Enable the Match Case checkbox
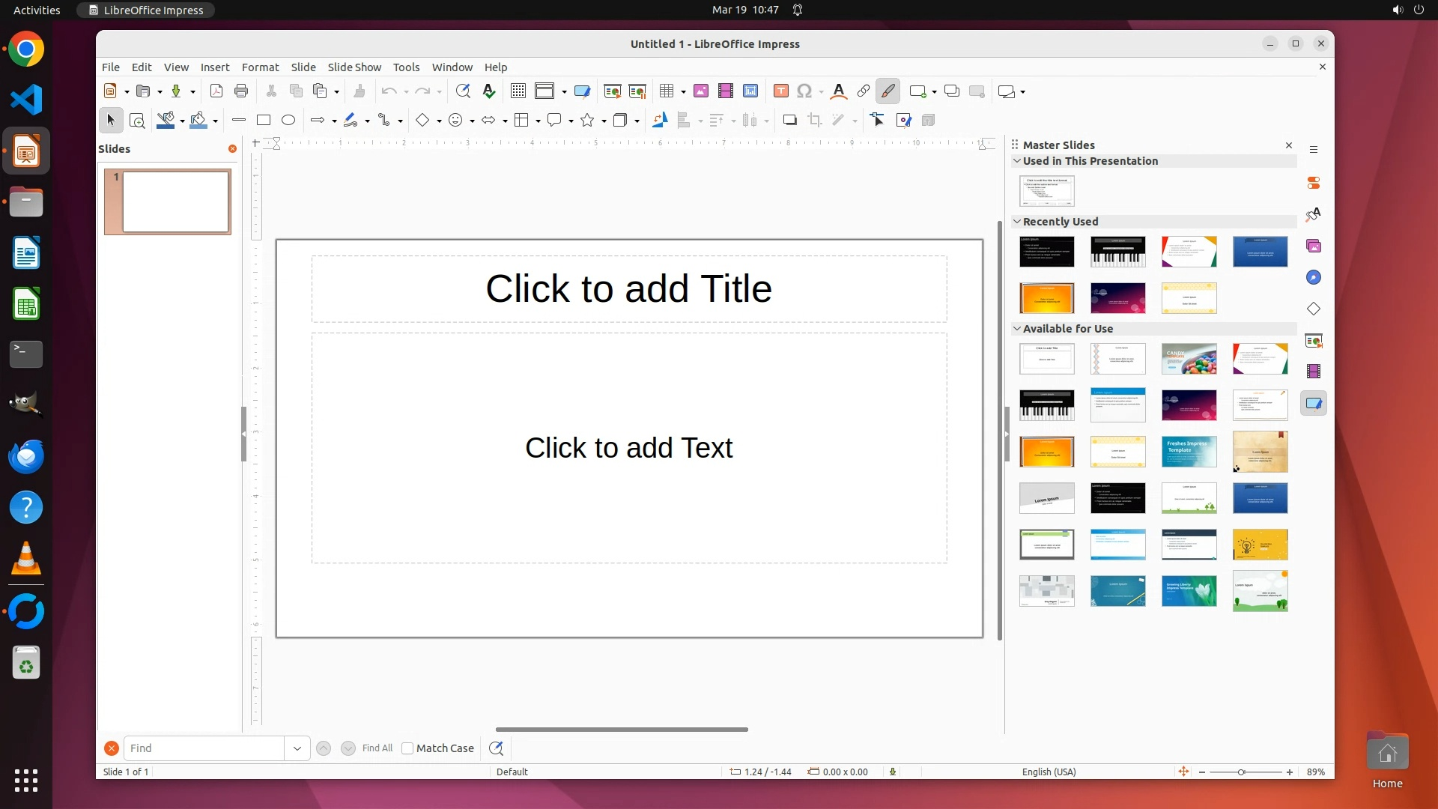1438x809 pixels. [x=408, y=748]
